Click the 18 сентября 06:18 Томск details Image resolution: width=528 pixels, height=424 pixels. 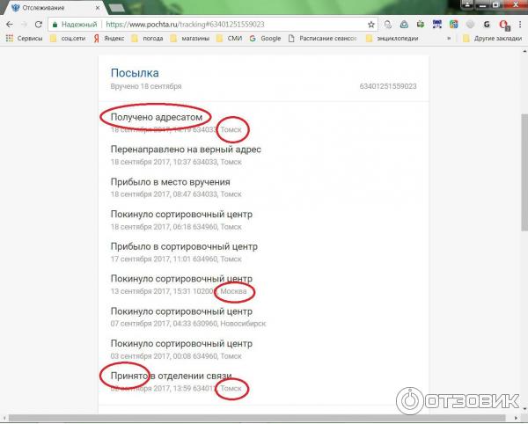[176, 227]
